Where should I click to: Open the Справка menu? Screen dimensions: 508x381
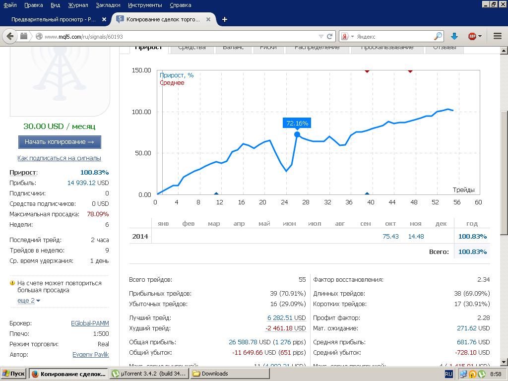click(x=181, y=5)
